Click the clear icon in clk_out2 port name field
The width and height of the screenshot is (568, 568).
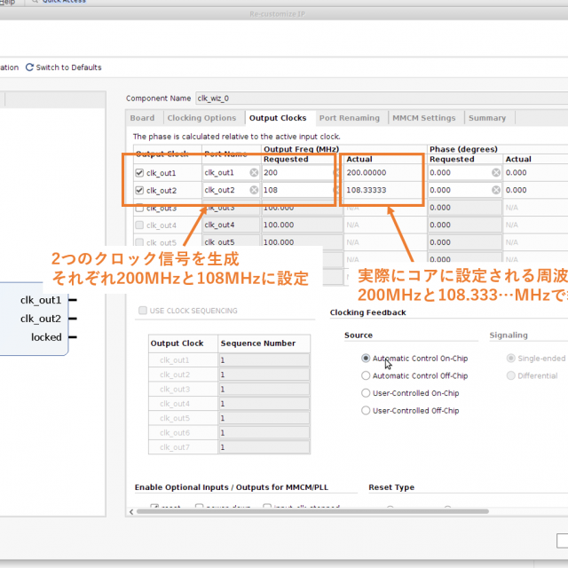click(254, 190)
